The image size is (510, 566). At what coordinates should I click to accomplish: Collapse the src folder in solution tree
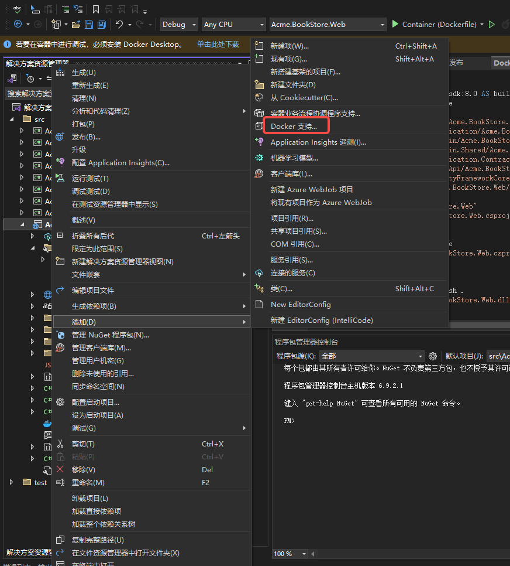click(x=12, y=119)
